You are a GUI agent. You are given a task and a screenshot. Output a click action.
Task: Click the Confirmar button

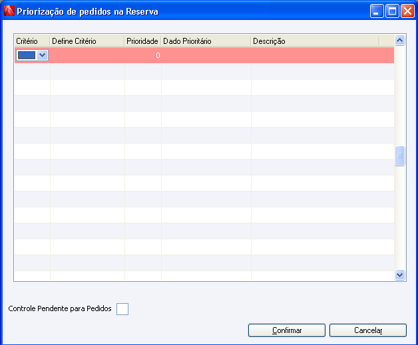287,330
